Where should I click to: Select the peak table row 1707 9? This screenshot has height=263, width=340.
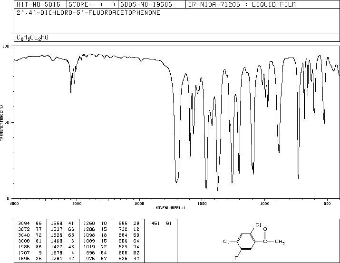(x=30, y=253)
